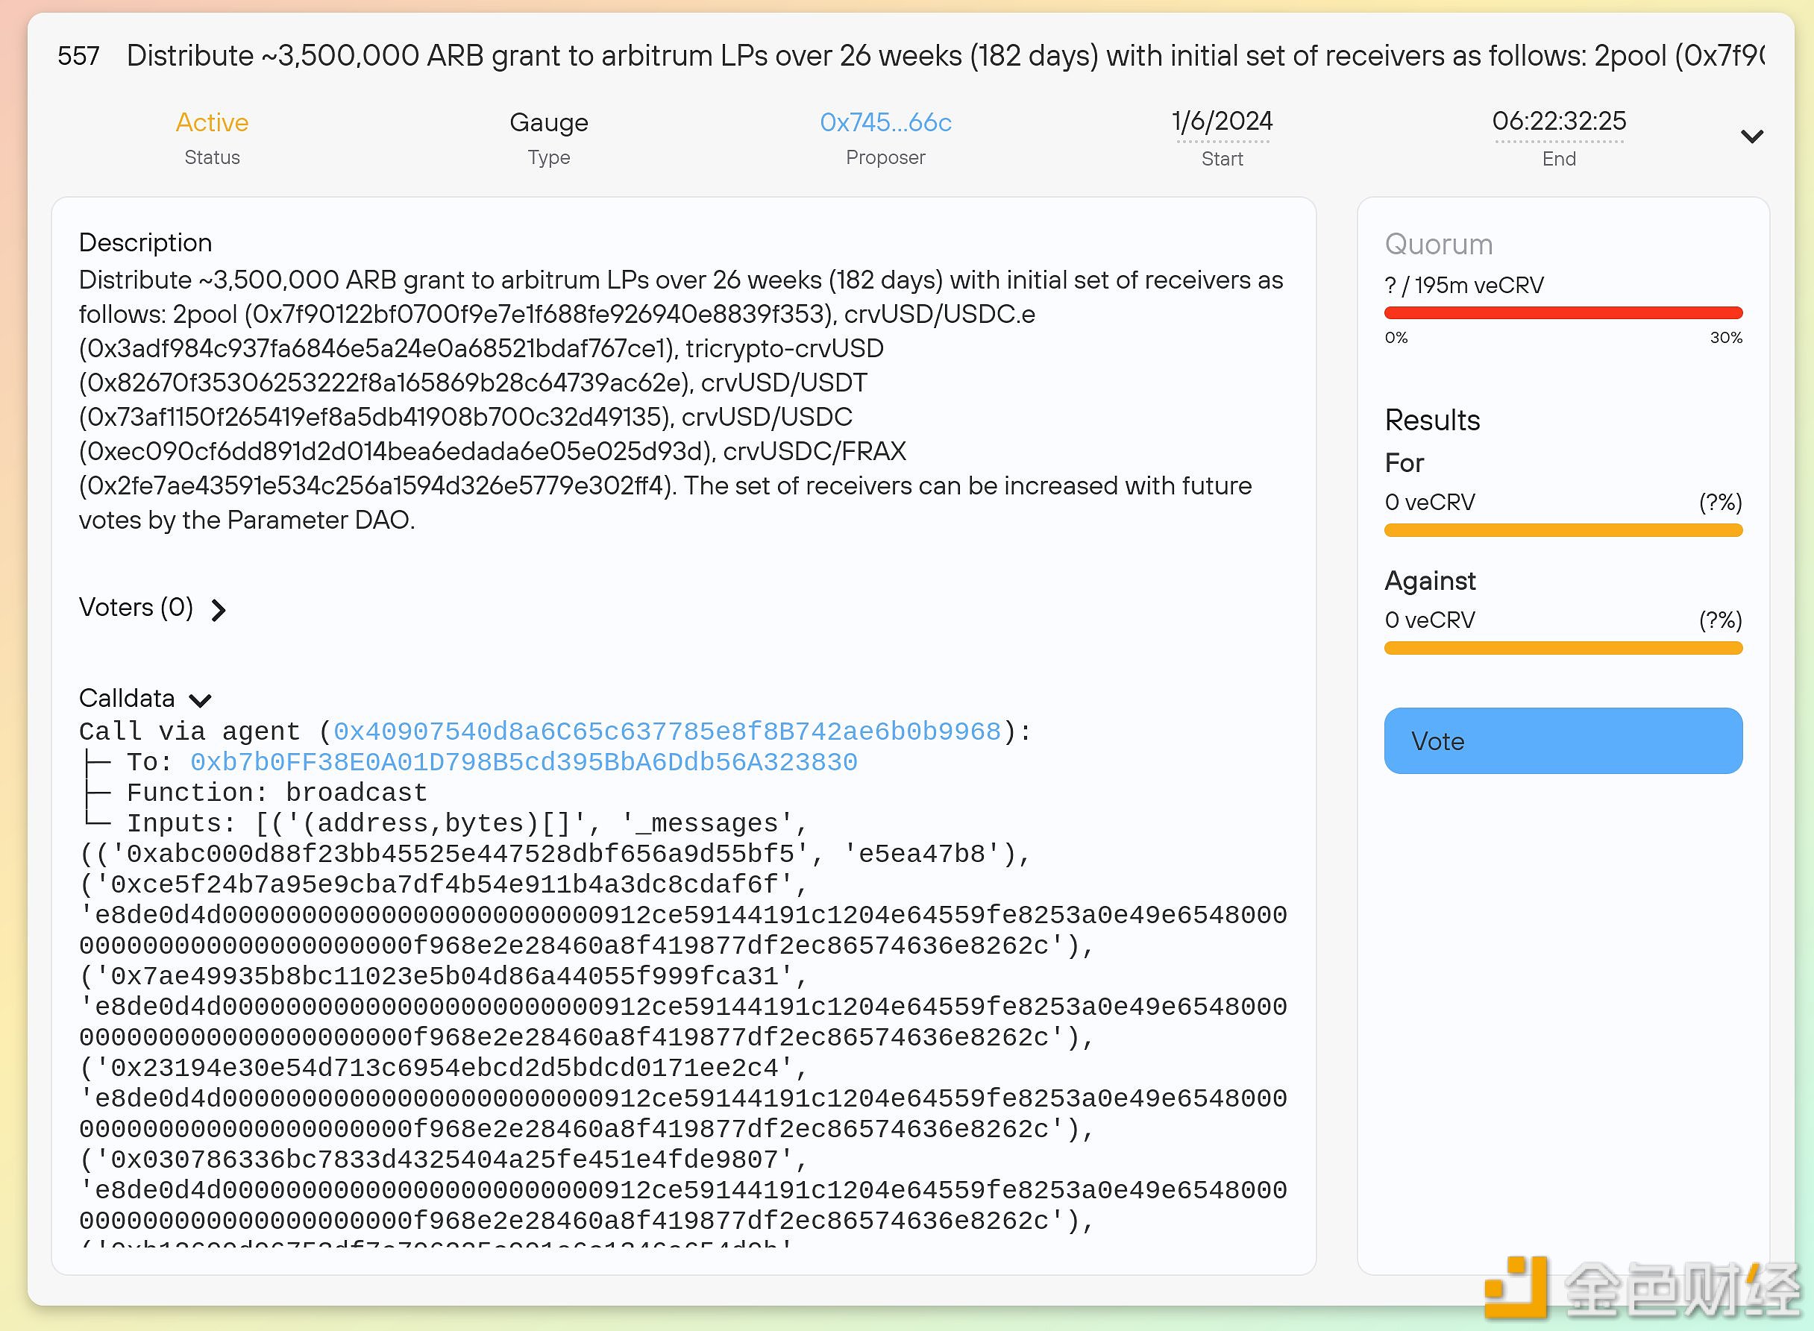Open target address 0xb7b0FF38E0A01D798B5cd395BbA6Ddb56A323830

tap(524, 761)
